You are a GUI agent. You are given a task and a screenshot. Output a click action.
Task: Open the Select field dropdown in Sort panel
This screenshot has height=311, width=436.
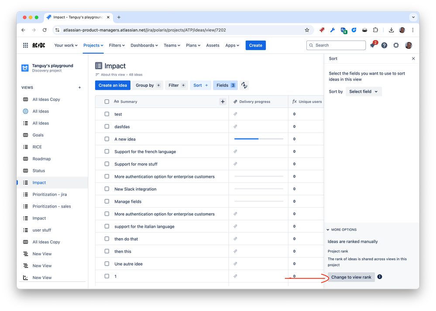coord(364,92)
